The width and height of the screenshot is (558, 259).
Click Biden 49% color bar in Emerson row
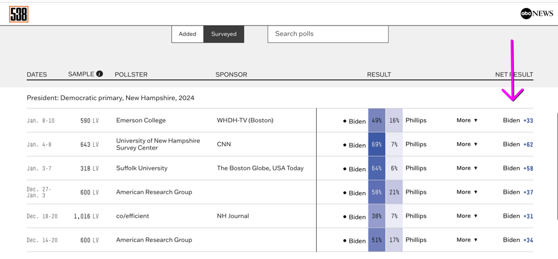click(377, 120)
